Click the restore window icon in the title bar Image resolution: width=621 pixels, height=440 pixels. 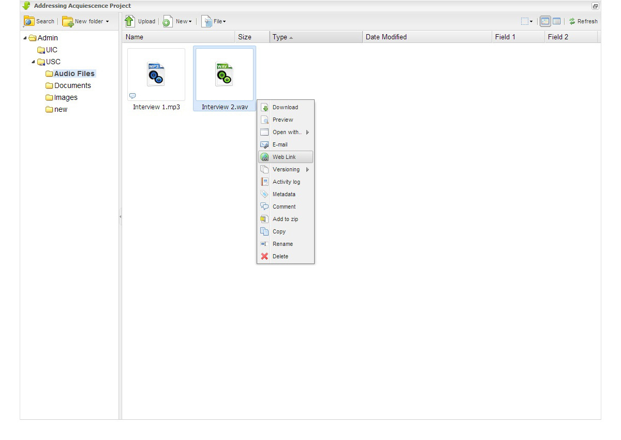[x=595, y=6]
